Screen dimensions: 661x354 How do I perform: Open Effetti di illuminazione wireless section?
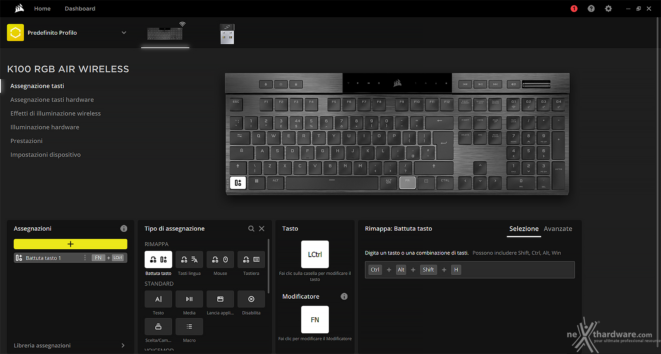[x=55, y=113]
